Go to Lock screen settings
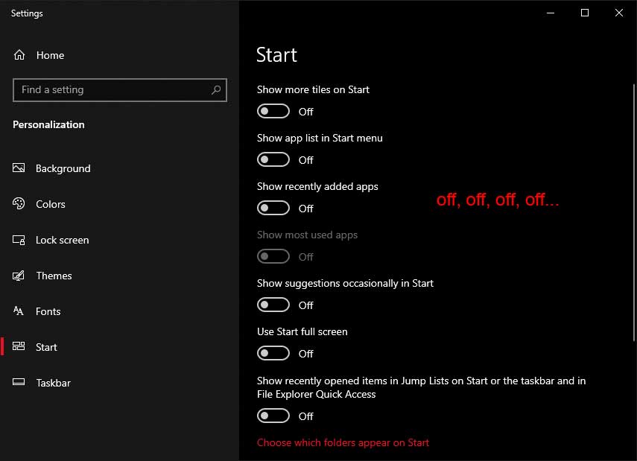Viewport: 637px width, 461px height. (x=62, y=240)
